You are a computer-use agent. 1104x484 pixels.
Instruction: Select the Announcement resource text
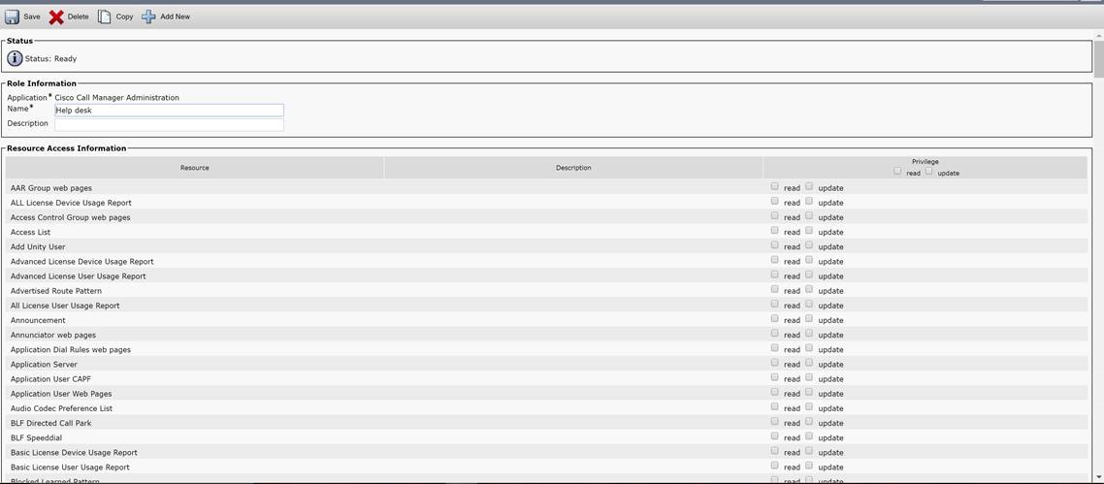tap(38, 321)
